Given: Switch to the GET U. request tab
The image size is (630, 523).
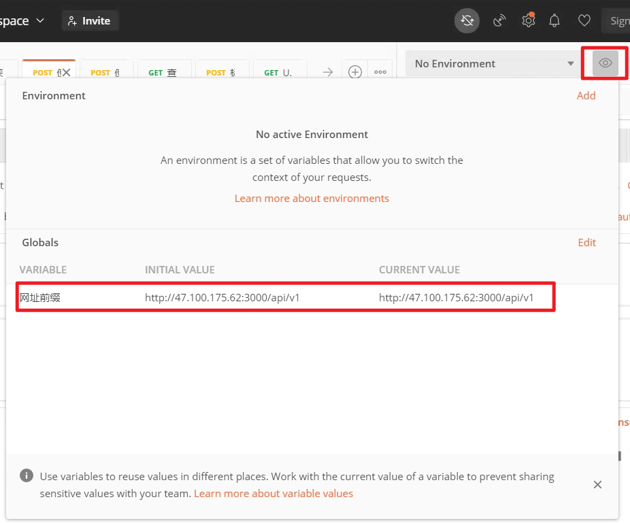Looking at the screenshot, I should 278,73.
